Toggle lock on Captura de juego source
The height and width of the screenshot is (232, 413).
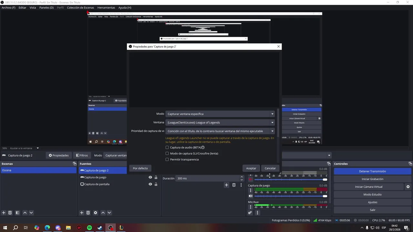pos(156,177)
